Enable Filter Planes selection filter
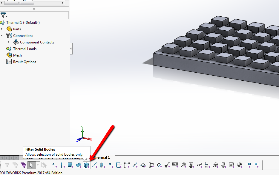Viewport: 279px width, 175px height. click(103, 165)
